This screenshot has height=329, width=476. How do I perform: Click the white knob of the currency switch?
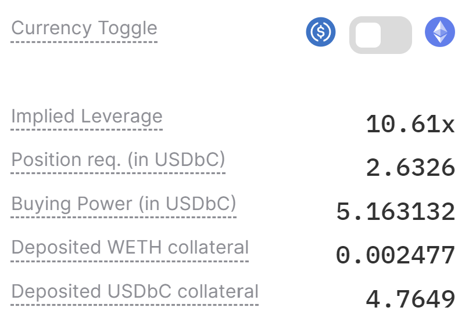[368, 35]
